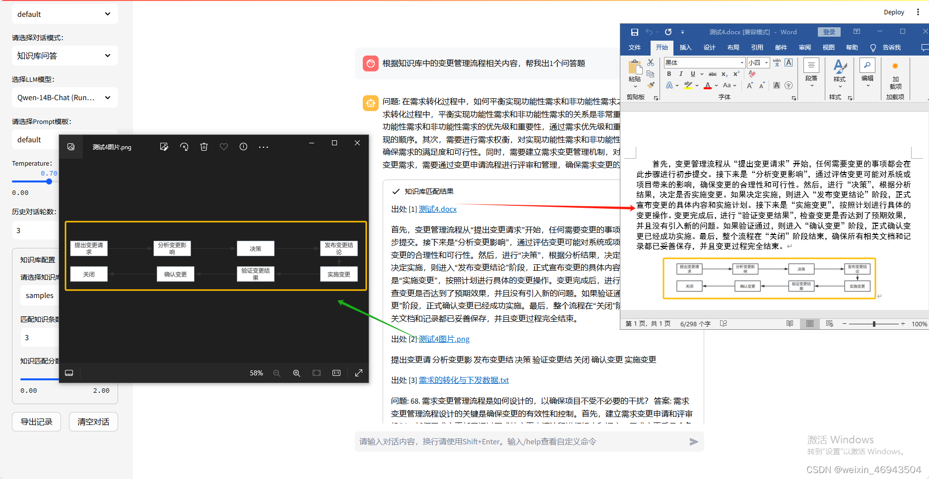The width and height of the screenshot is (929, 479).
Task: Open the Photos gallery home icon
Action: coord(71,147)
